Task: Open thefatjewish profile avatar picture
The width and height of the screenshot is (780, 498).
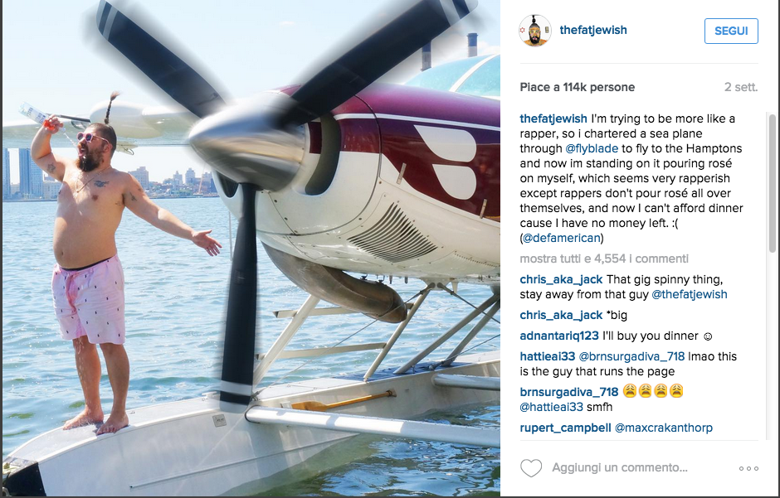Action: (534, 31)
